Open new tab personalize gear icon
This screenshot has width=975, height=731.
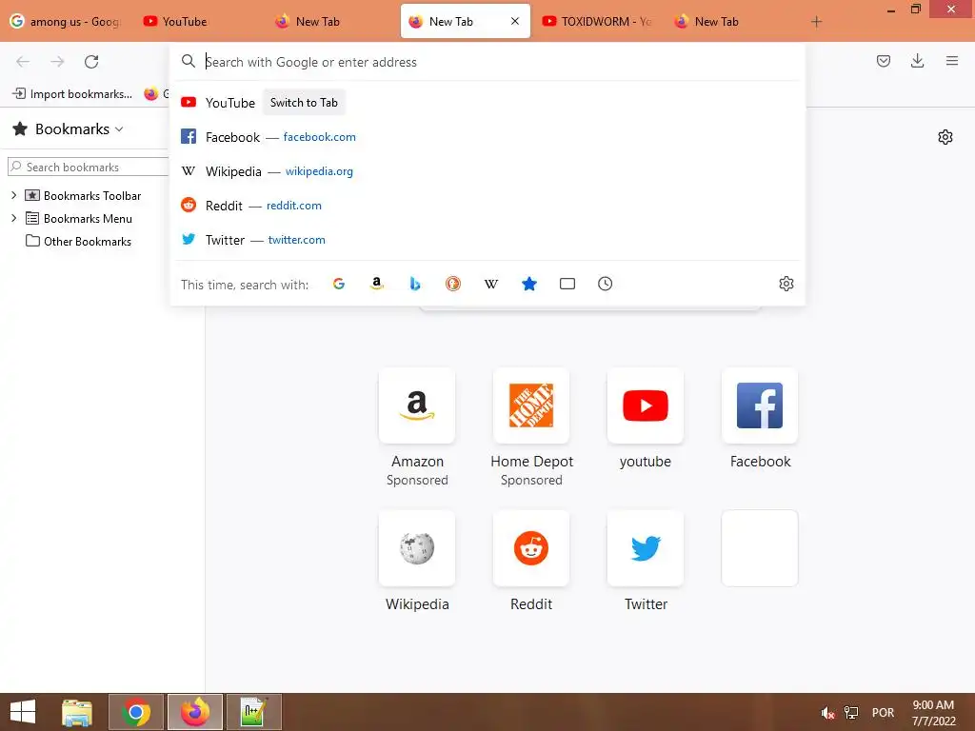(x=945, y=137)
